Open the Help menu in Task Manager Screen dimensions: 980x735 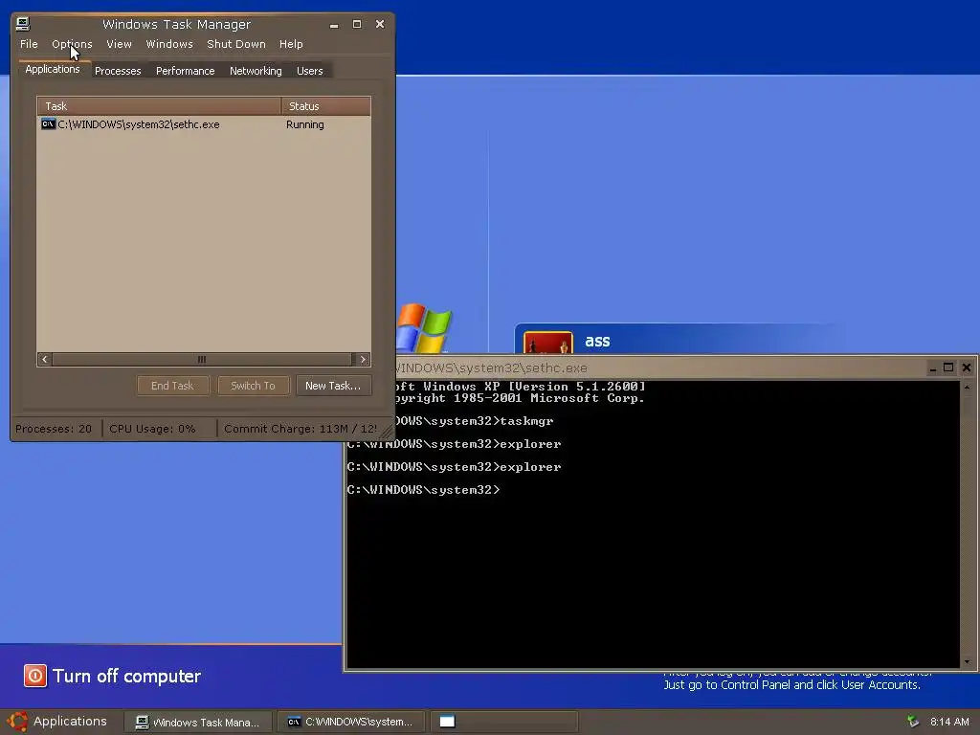[291, 44]
